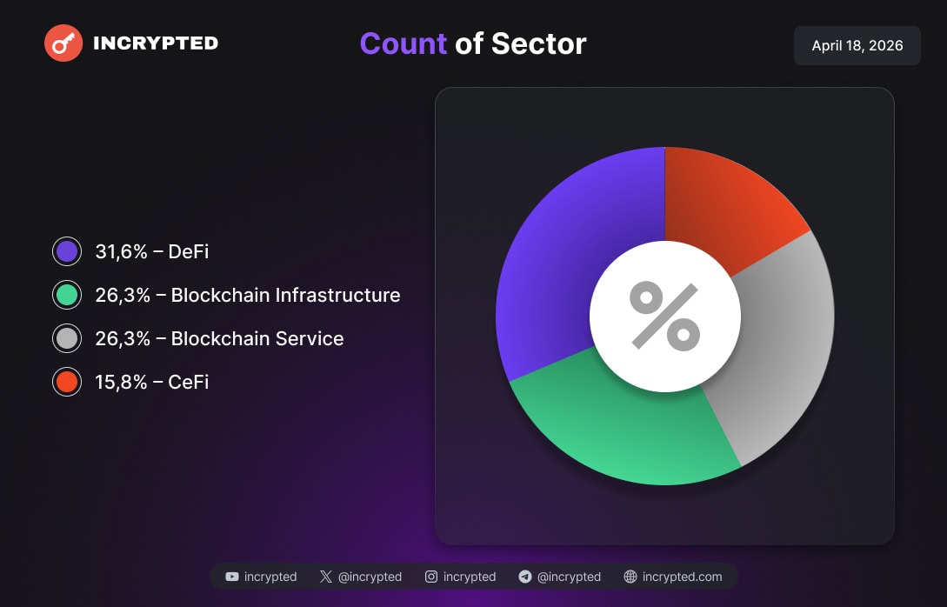Open the incrypted.com website link
Viewport: 947px width, 607px height.
point(682,577)
